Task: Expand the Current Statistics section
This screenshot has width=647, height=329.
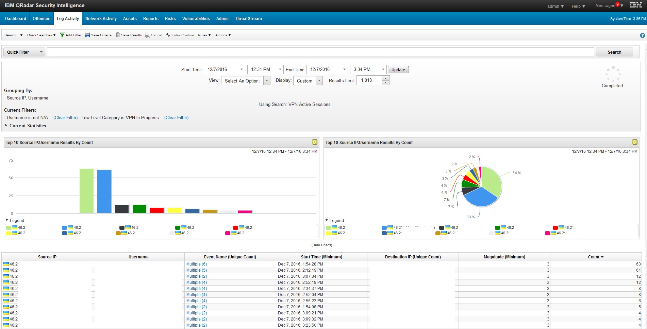Action: tap(6, 126)
